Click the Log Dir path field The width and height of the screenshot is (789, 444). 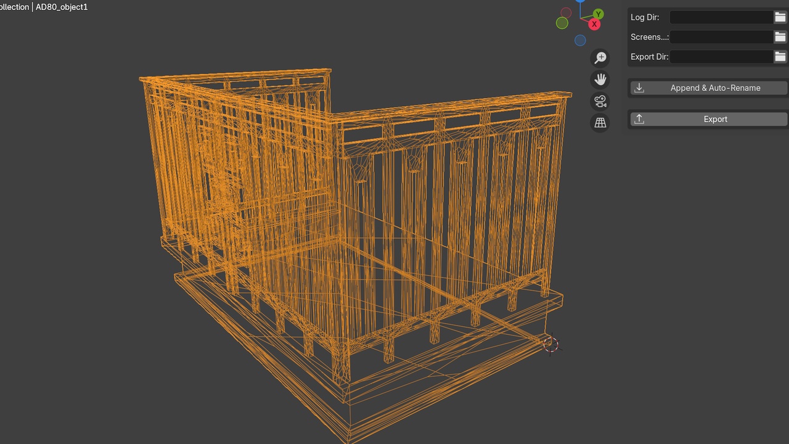(721, 17)
